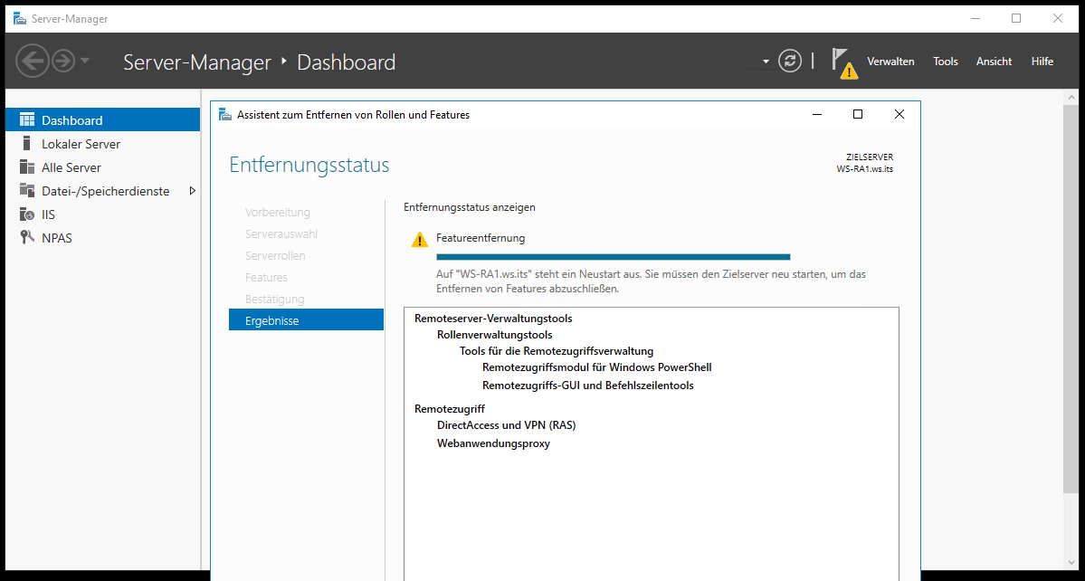Click the Bestätigung wizard step
Image resolution: width=1085 pixels, height=581 pixels.
pos(275,299)
